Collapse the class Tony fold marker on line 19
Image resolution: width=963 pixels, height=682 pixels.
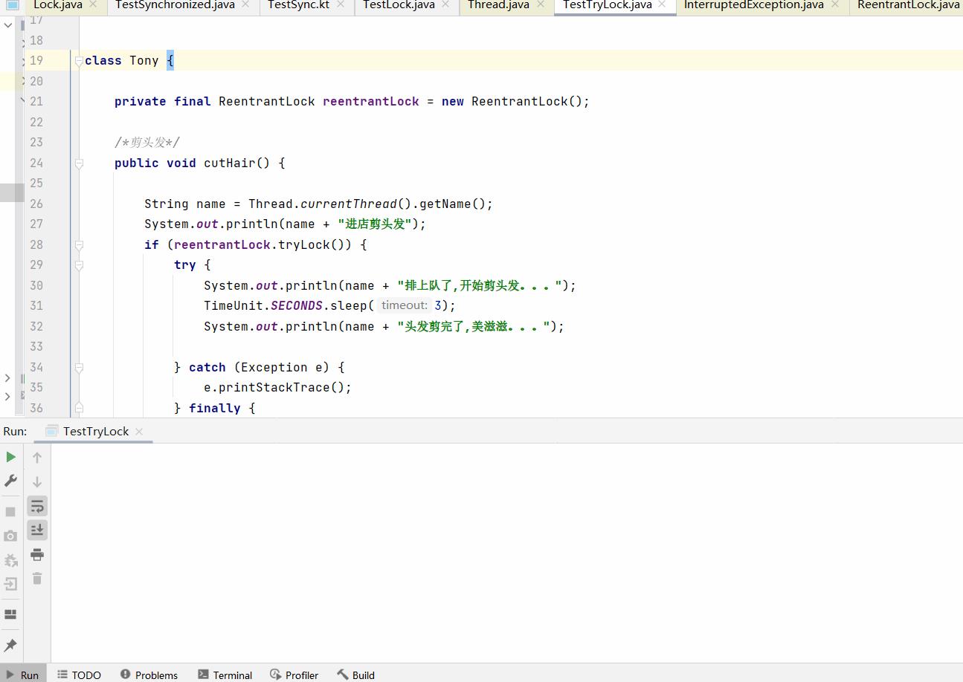pos(78,62)
